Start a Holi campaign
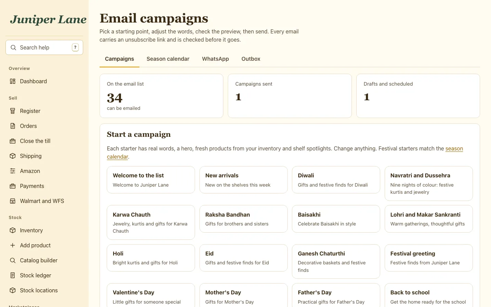491x307 pixels. coord(151,258)
